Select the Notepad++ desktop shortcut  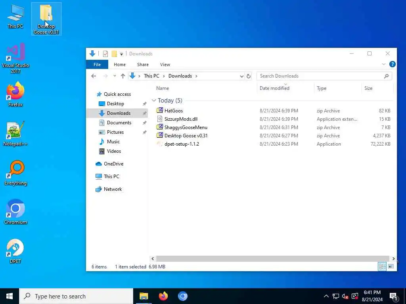coord(15,134)
